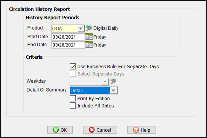Click the red X icon on Cancel
The height and width of the screenshot is (138, 207).
pyautogui.click(x=92, y=130)
